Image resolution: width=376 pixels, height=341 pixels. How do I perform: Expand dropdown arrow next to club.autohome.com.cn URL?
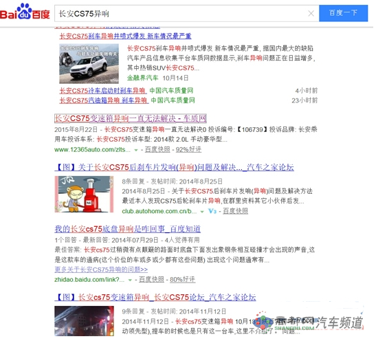(202, 212)
